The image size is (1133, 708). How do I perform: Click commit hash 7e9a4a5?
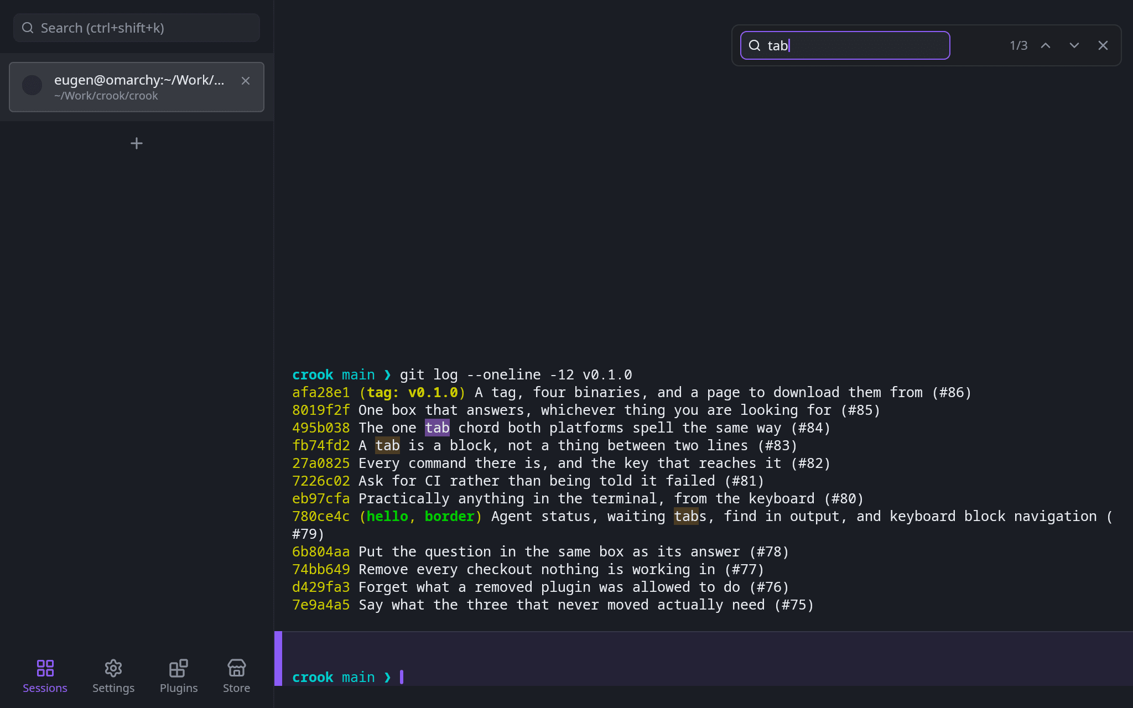coord(321,605)
